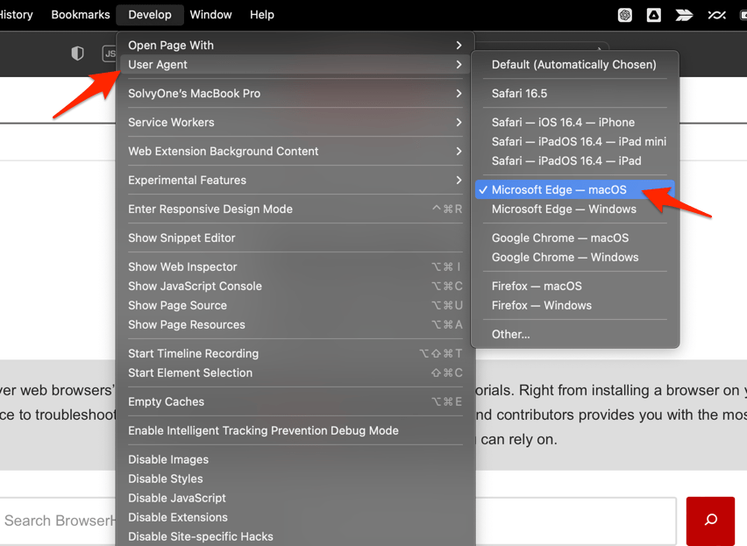The image size is (747, 546).
Task: Open the crossed-waves menu bar status icon
Action: [x=716, y=15]
